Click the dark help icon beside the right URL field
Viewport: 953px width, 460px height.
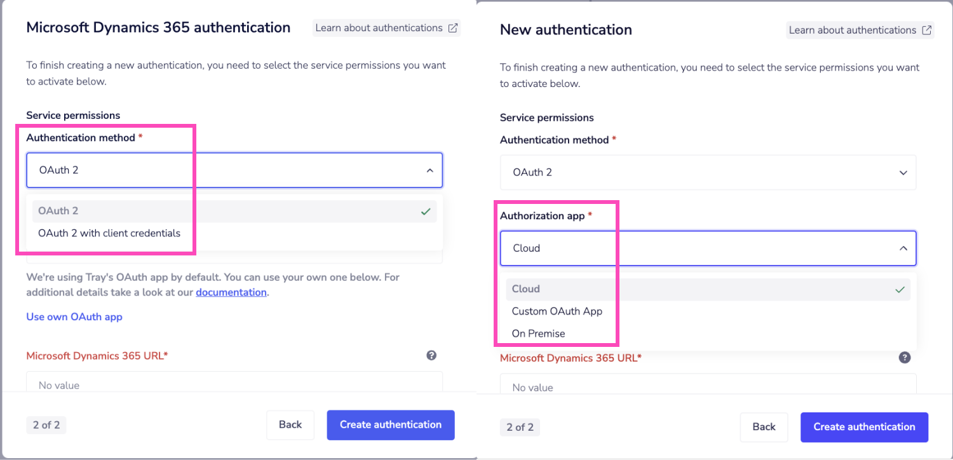click(905, 357)
